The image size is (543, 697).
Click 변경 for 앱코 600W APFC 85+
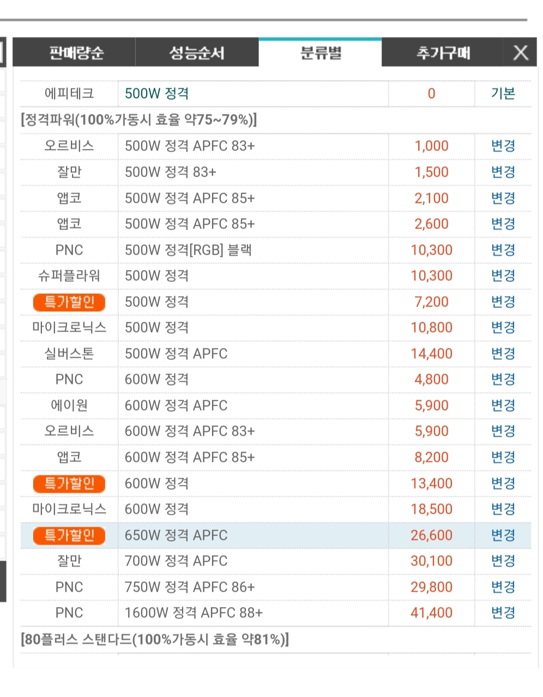pos(503,457)
